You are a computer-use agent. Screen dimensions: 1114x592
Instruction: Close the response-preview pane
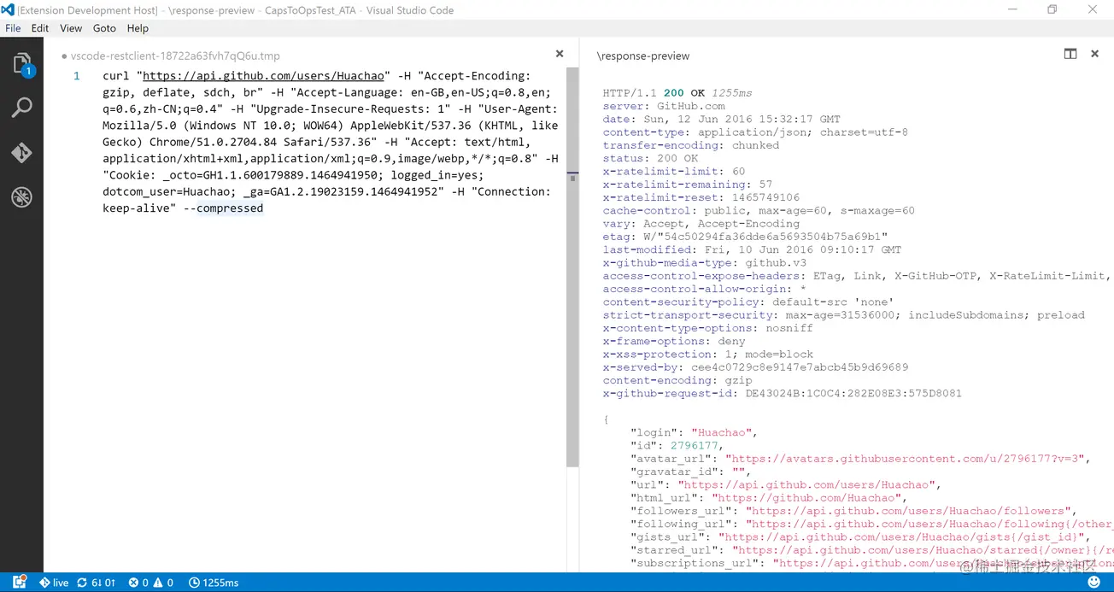[1094, 54]
